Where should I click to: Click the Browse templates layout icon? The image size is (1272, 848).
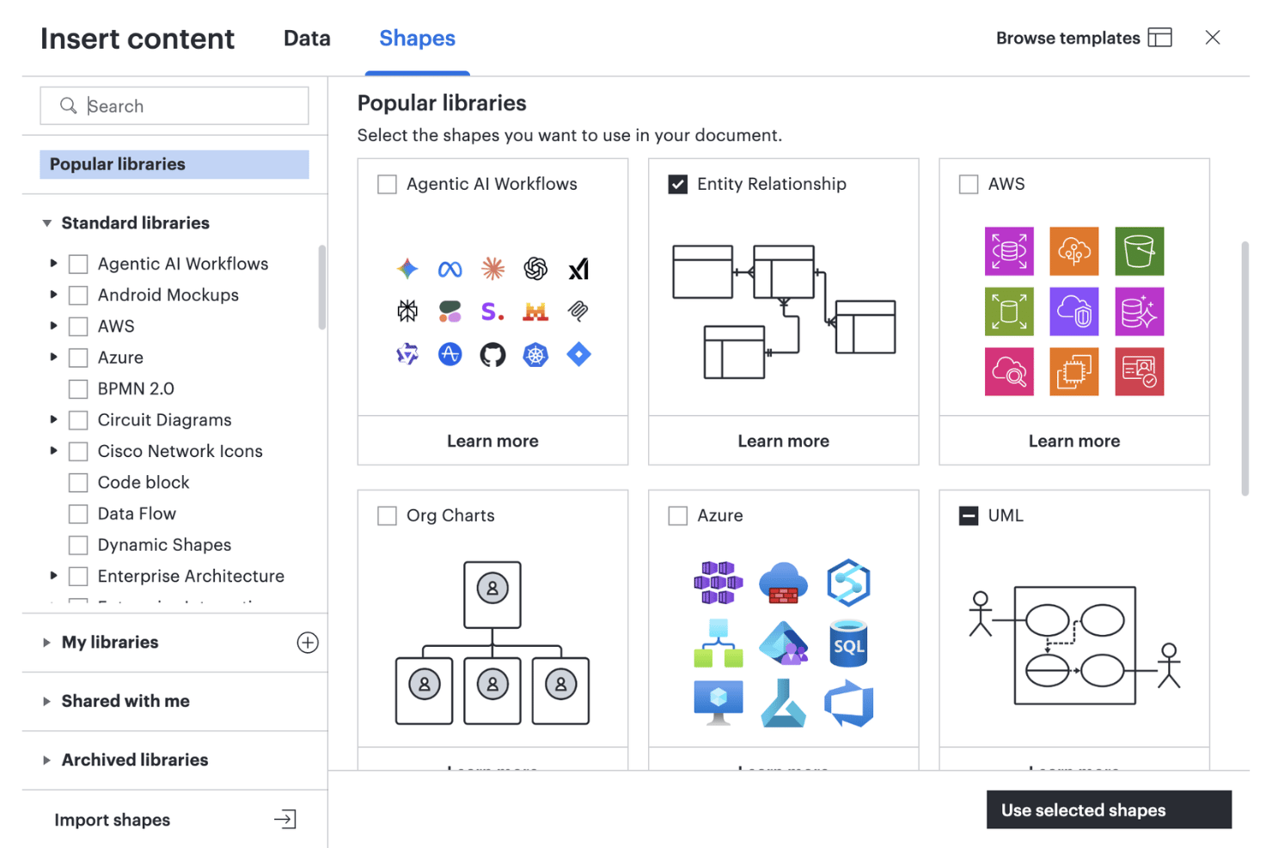click(x=1159, y=38)
